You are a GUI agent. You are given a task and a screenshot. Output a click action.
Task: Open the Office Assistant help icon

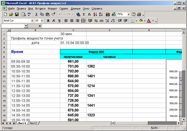coord(134,15)
